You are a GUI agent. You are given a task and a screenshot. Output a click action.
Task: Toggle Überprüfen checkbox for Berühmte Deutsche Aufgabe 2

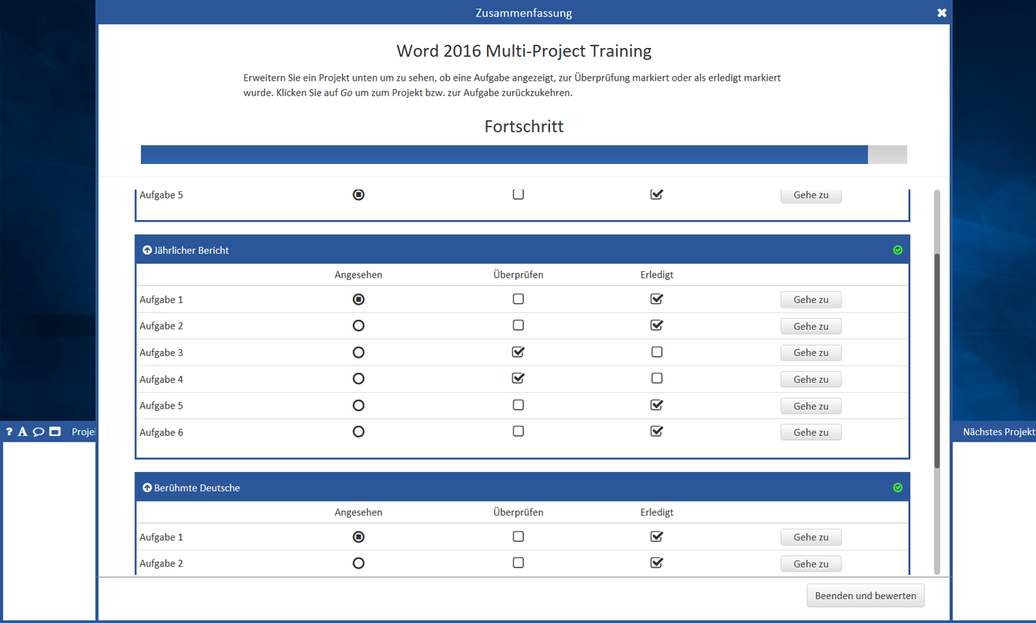point(518,563)
